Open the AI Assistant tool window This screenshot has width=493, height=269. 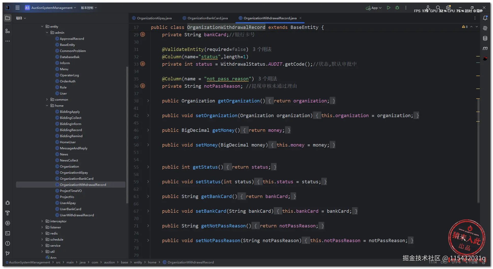(485, 28)
